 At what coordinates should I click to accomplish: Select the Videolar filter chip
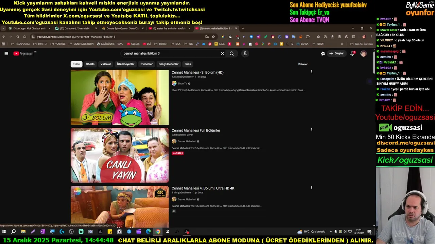tap(106, 64)
